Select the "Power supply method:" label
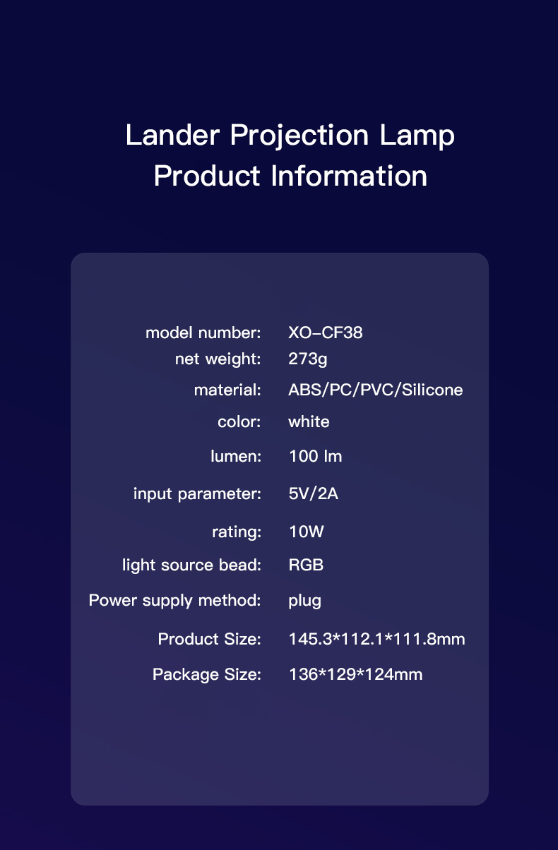The height and width of the screenshot is (850, 558). (175, 601)
